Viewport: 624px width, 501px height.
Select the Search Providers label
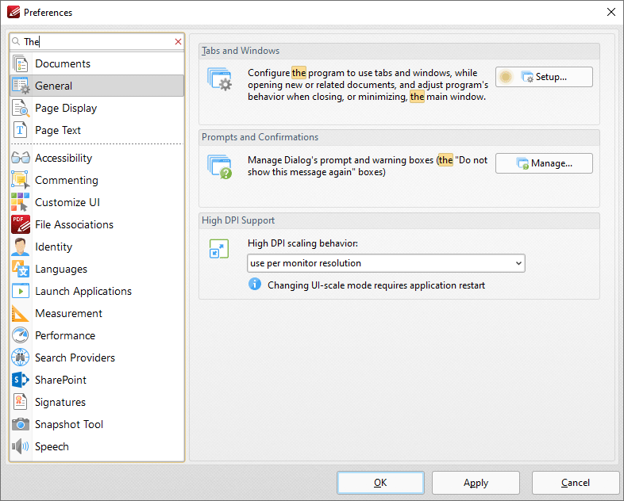tap(75, 358)
